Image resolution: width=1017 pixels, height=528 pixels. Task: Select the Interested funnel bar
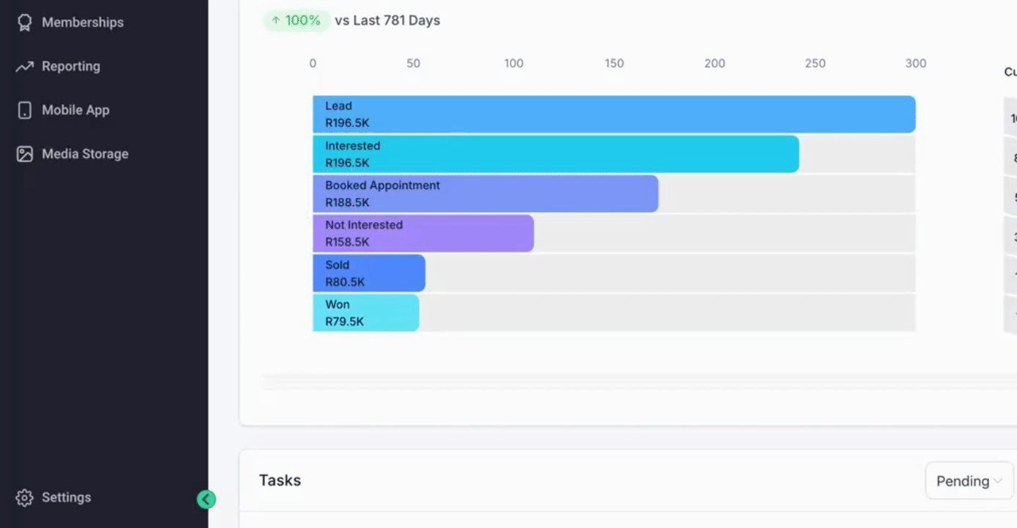click(x=555, y=154)
